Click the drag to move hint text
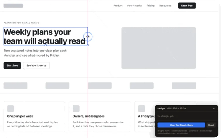221x138 pixels. pos(185,132)
